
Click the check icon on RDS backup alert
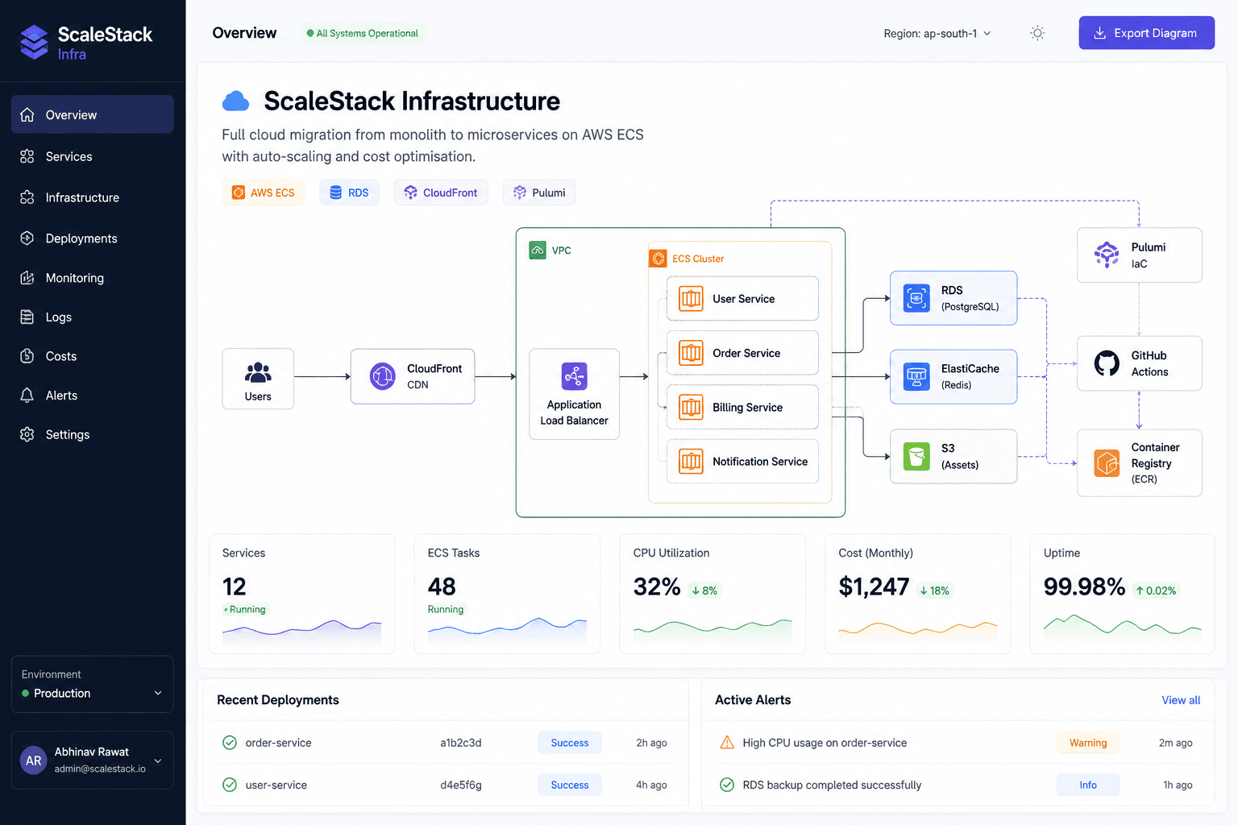(x=727, y=785)
